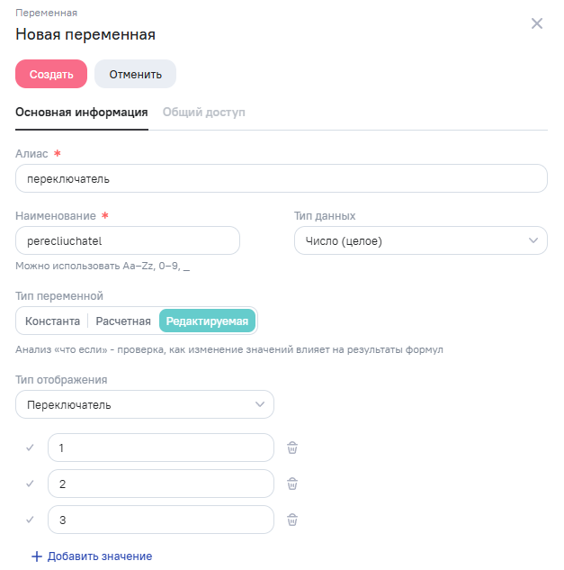Delete the value 1 row trash icon
Screen dimensions: 564x570
292,448
